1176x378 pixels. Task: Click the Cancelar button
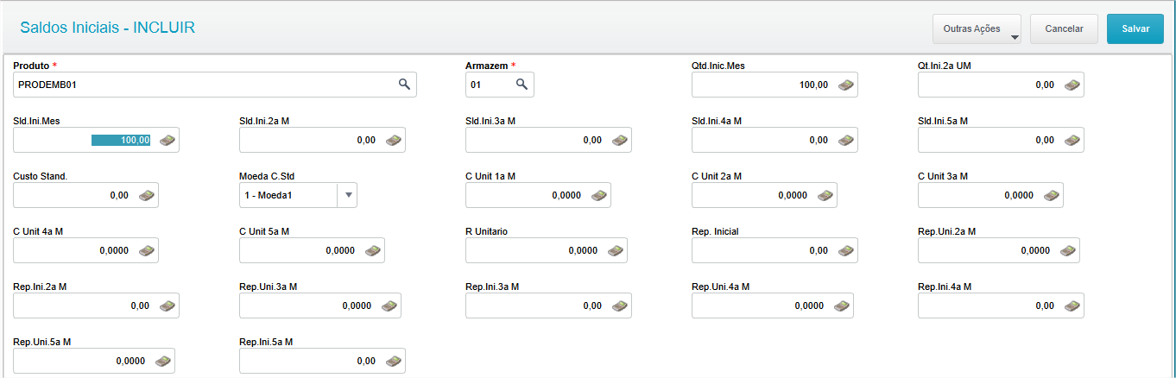(x=1064, y=28)
